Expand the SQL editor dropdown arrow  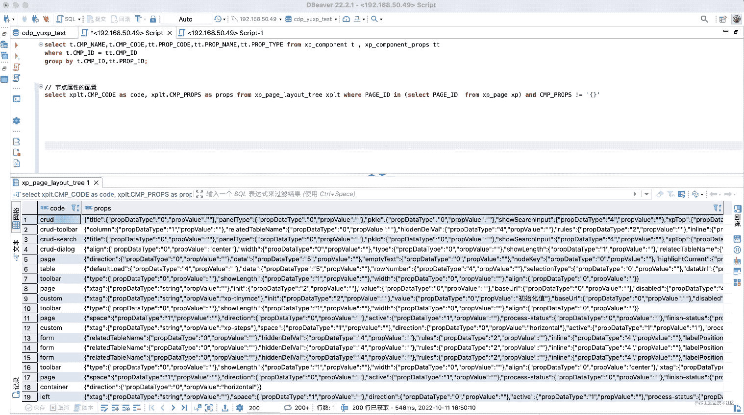[x=79, y=20]
